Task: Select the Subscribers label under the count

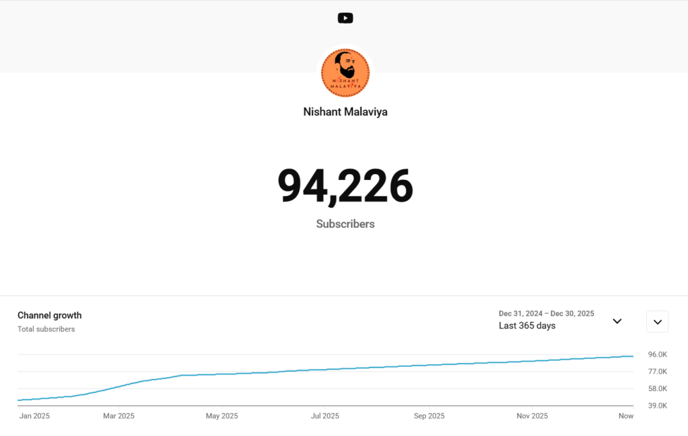Action: [x=345, y=224]
